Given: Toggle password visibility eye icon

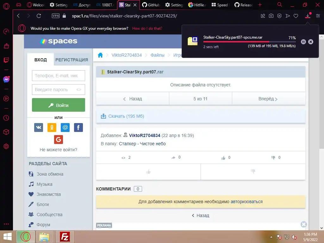Looking at the screenshot, I should 79,90.
